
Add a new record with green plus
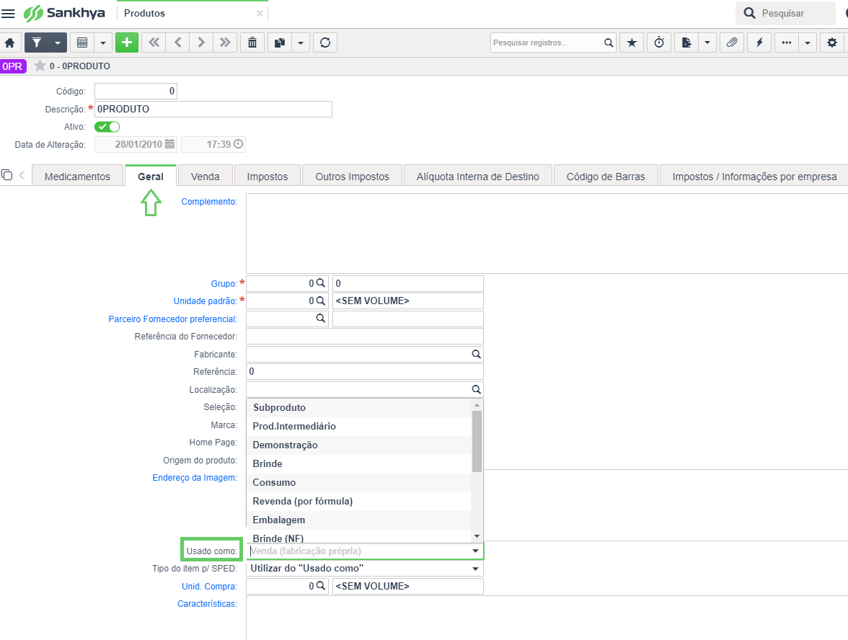[127, 43]
